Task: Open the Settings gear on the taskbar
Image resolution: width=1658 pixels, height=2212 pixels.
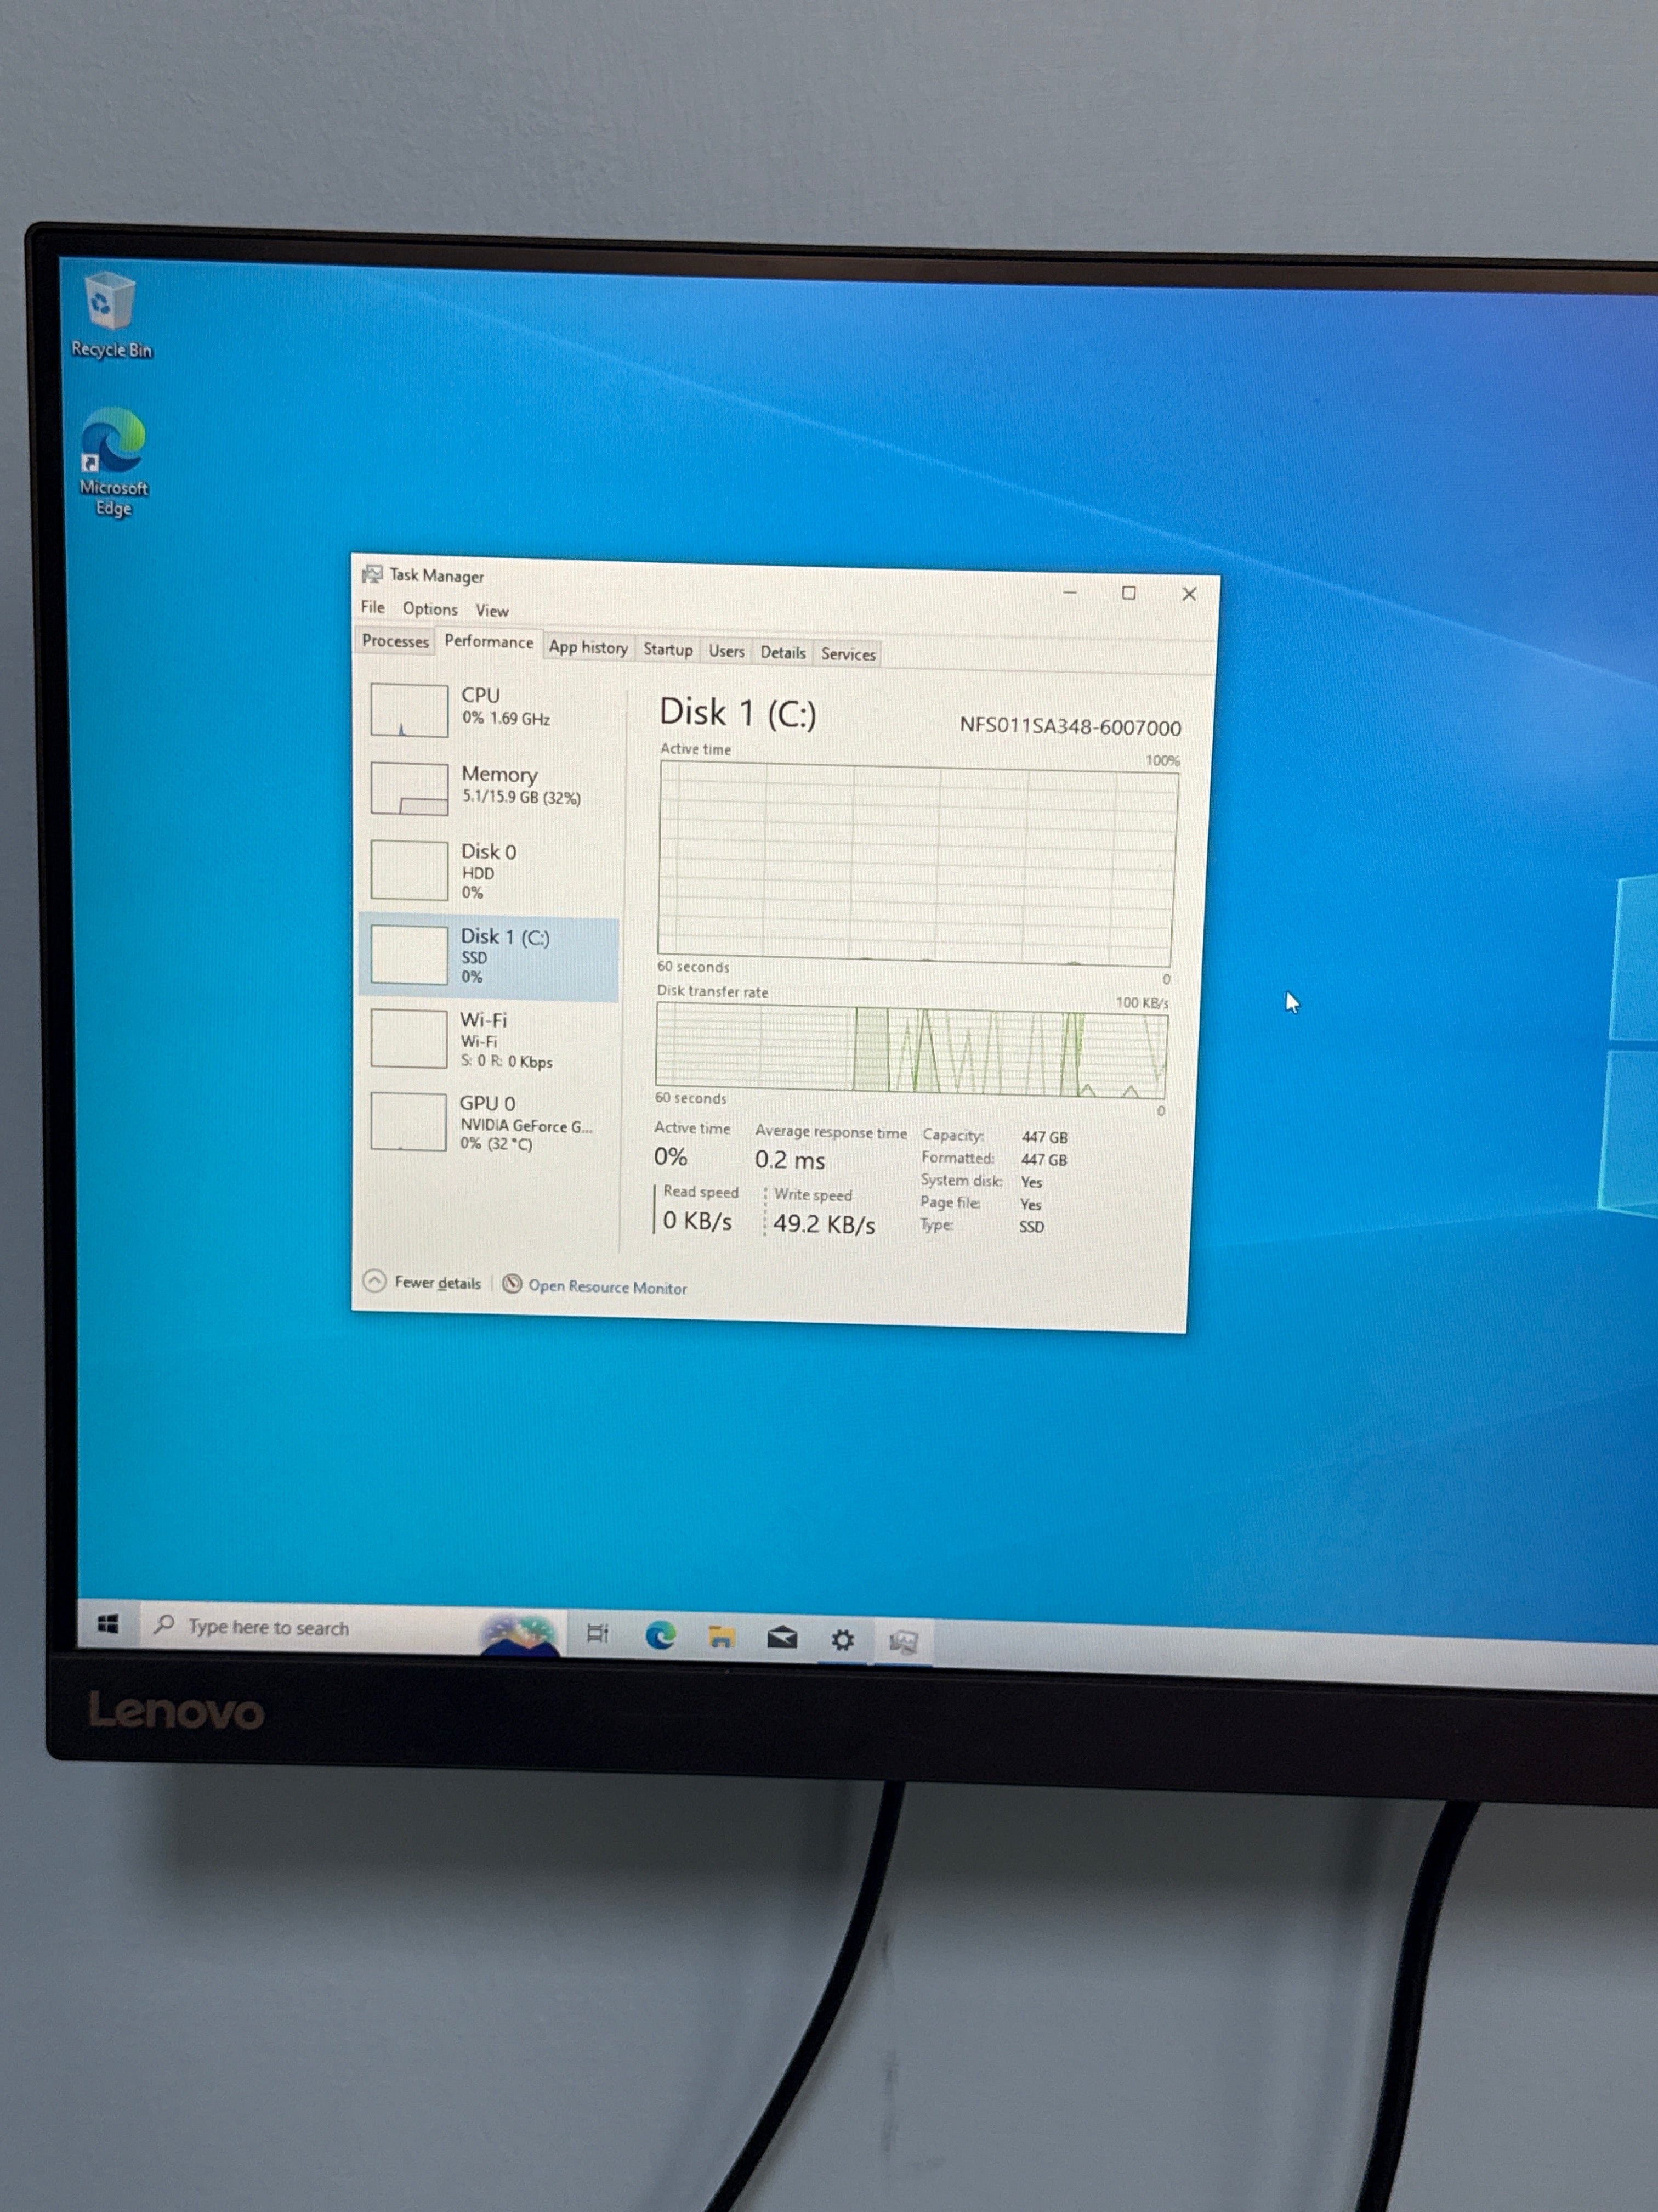Action: click(843, 1640)
